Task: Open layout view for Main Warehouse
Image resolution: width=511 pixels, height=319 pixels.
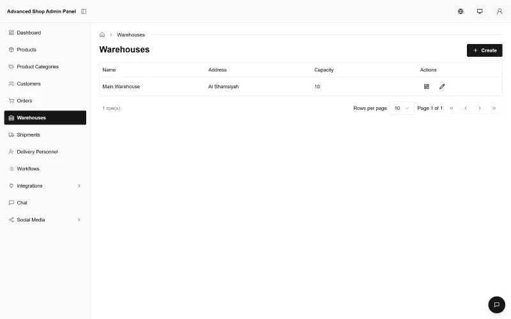Action: 426,86
